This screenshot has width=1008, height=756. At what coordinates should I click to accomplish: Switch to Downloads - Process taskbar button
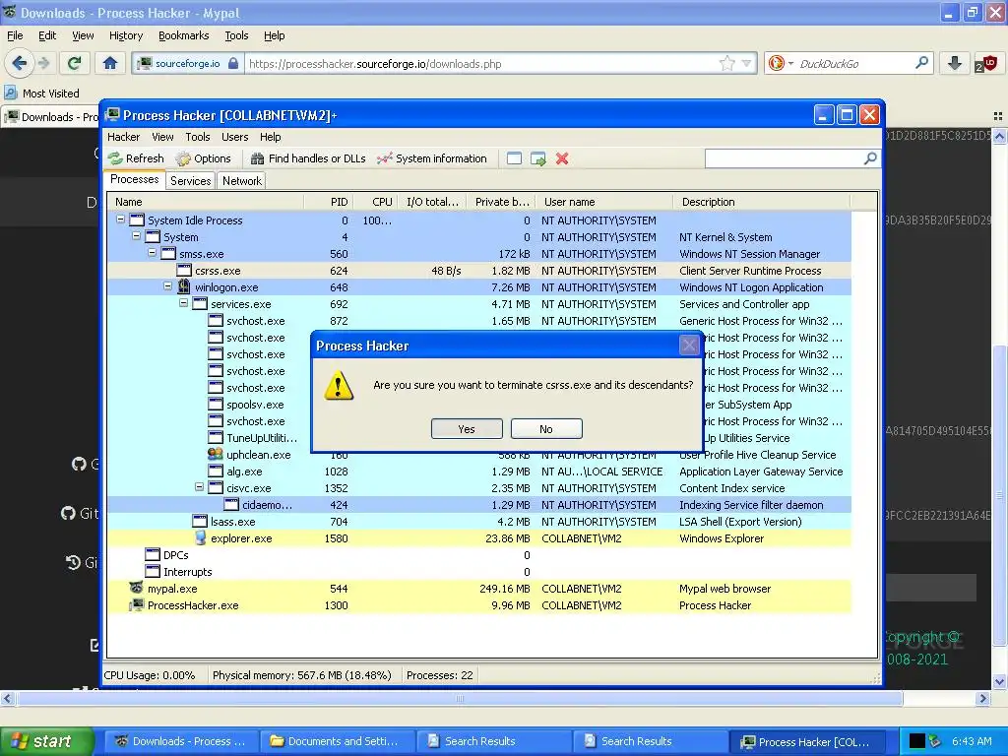coord(181,741)
